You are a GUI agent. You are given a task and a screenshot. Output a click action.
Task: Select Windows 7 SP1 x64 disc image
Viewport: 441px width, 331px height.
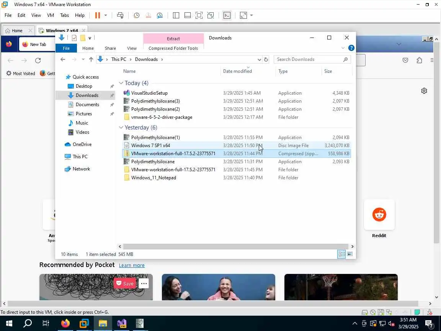pos(150,146)
